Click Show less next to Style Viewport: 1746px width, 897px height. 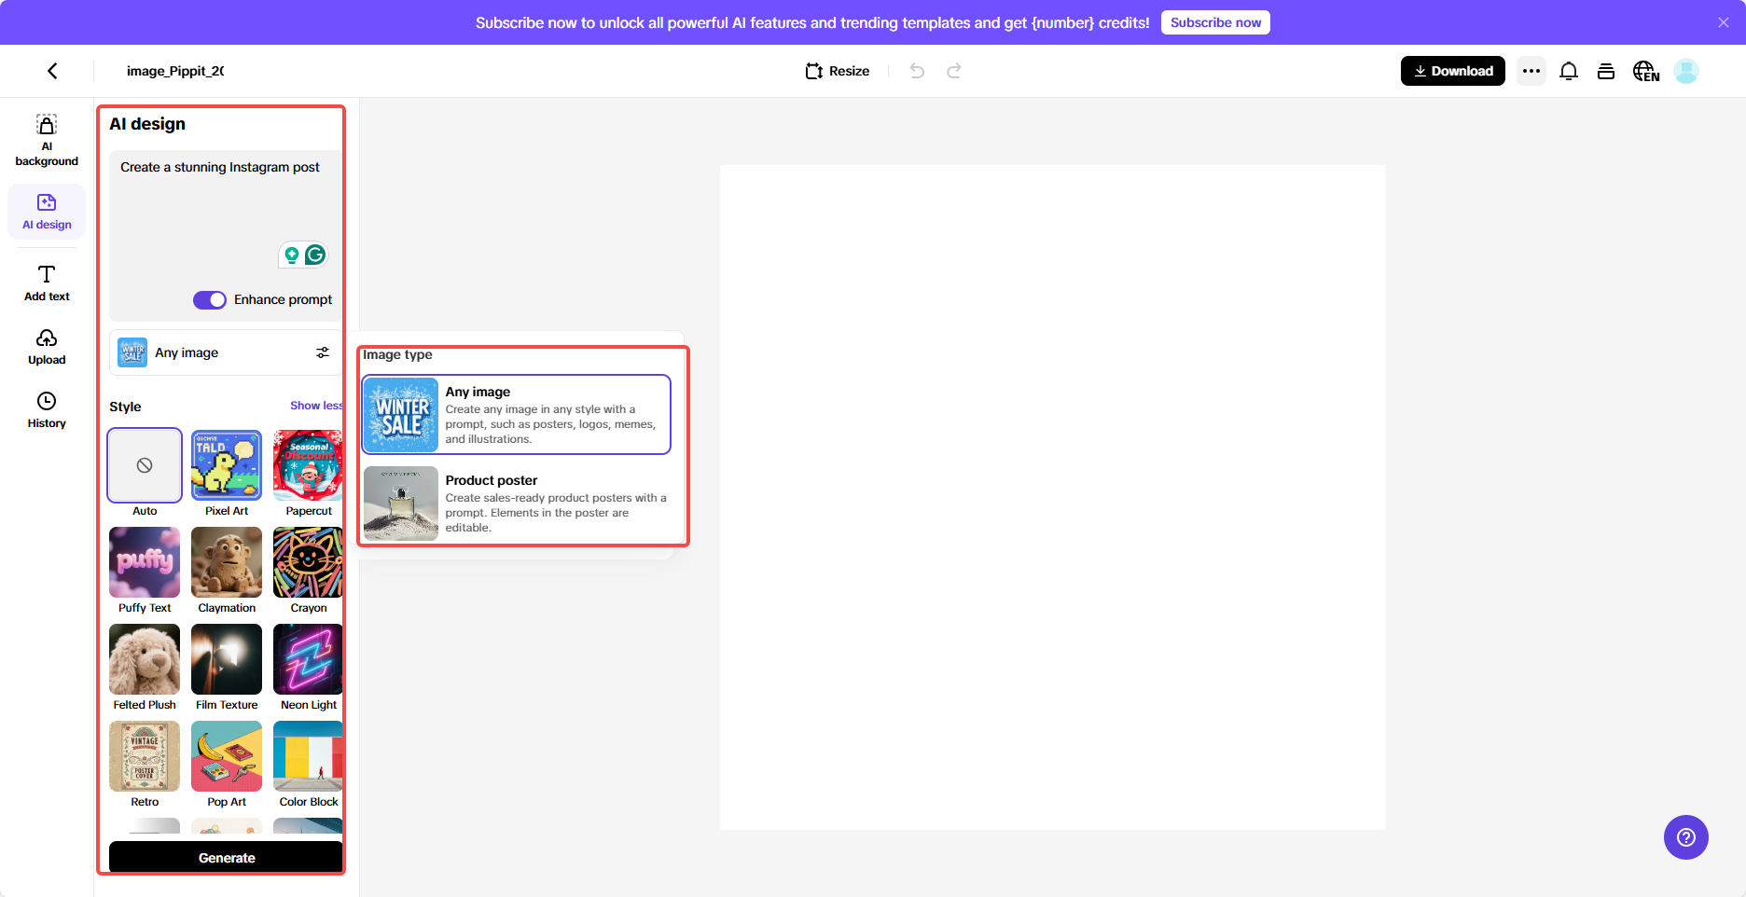316,406
